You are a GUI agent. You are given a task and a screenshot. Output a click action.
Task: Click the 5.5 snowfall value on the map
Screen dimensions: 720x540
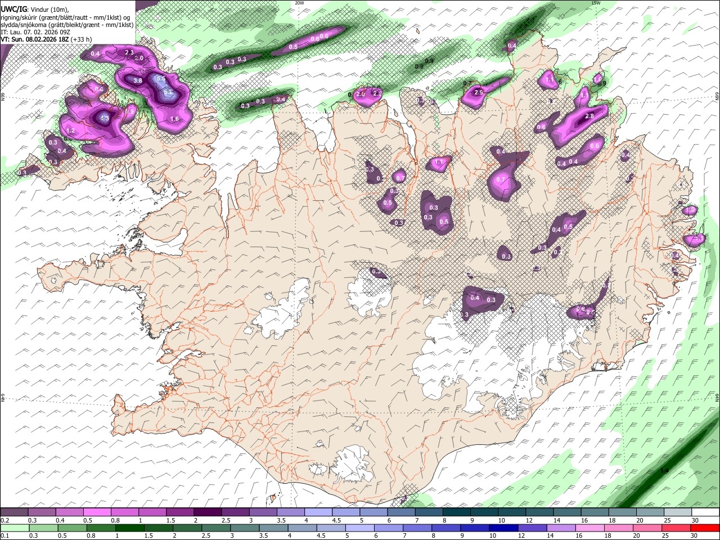(160, 79)
